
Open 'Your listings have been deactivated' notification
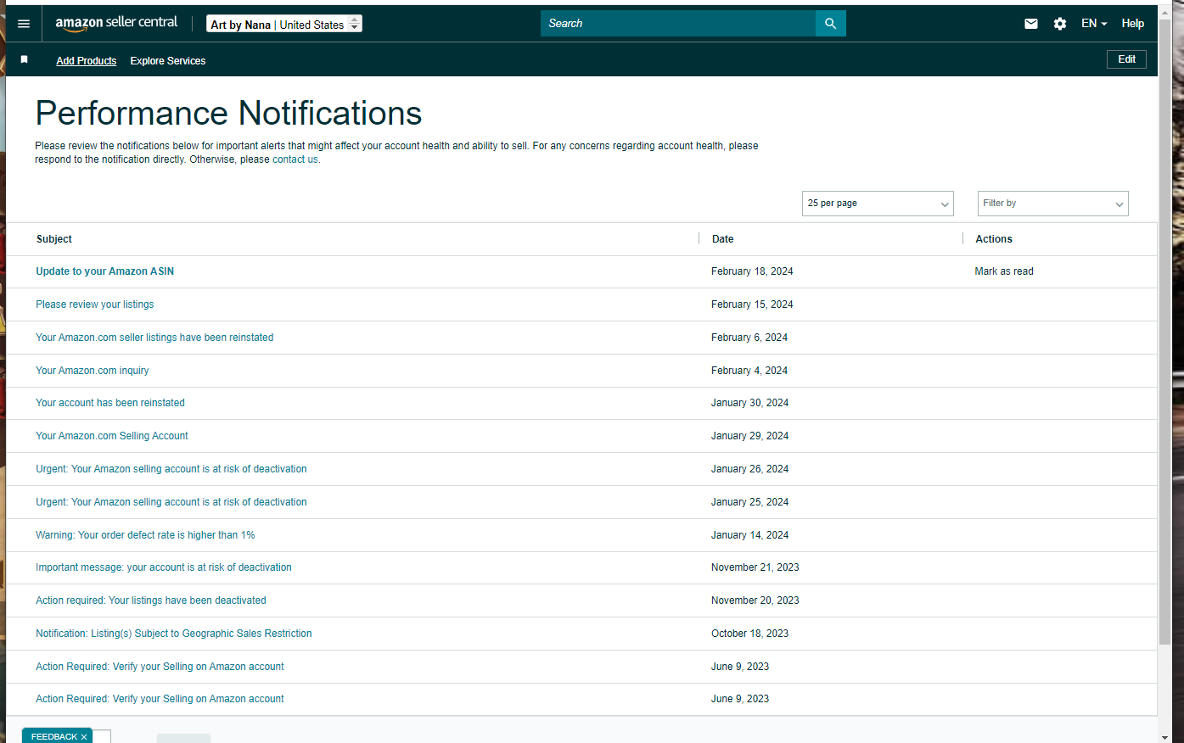[x=151, y=601]
